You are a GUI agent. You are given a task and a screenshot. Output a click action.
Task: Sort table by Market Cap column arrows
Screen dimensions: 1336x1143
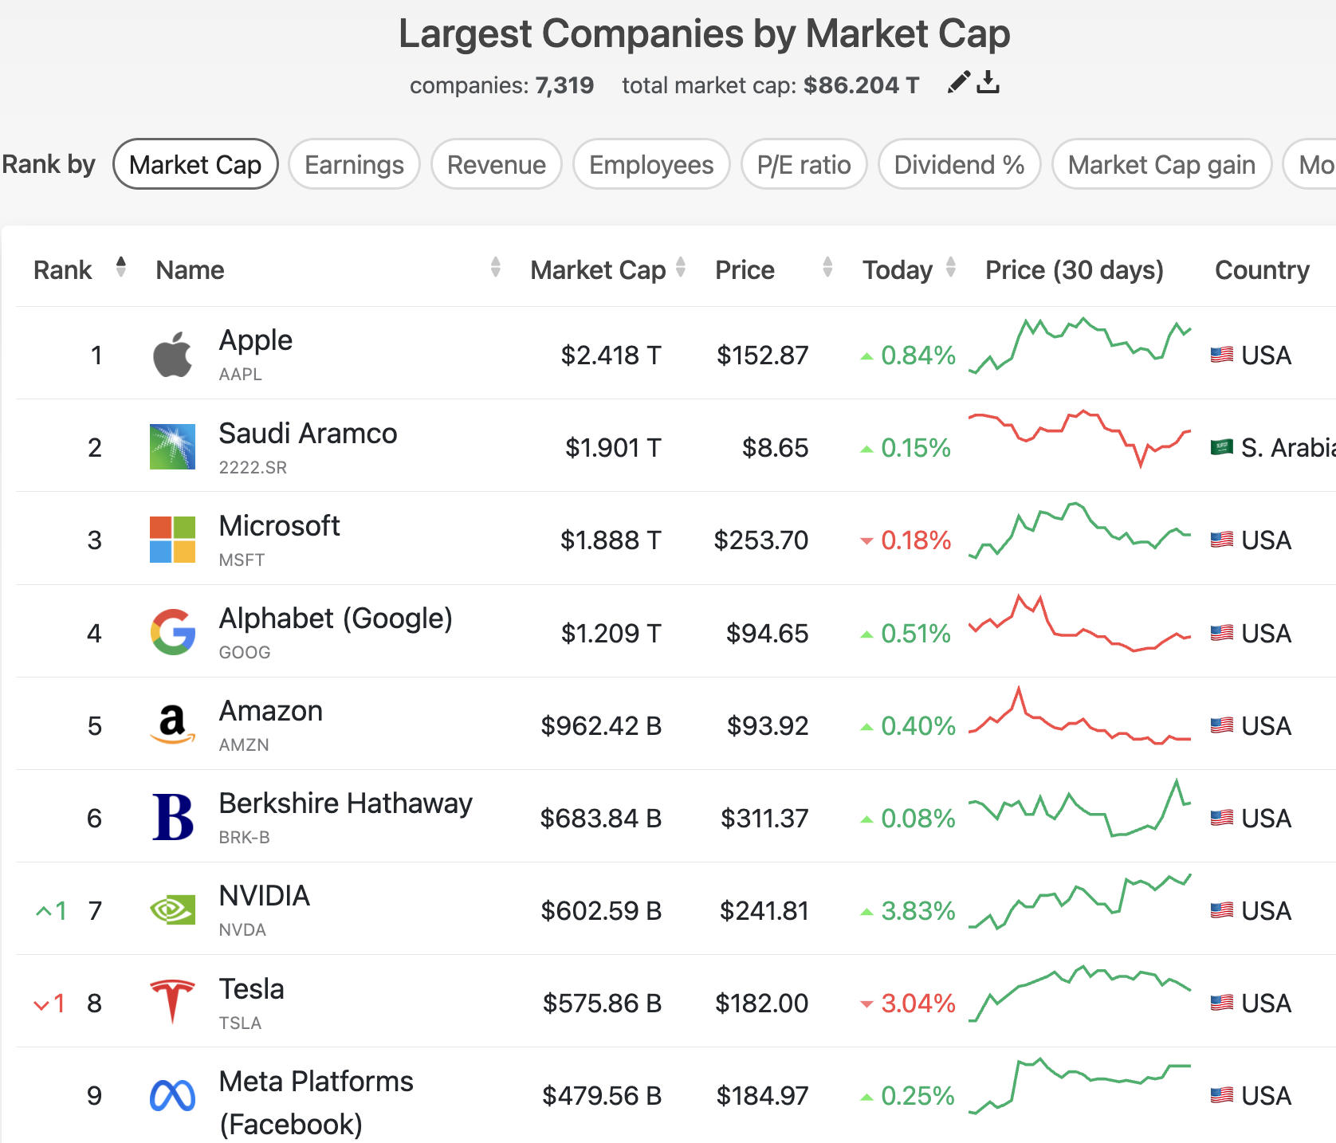(x=681, y=267)
